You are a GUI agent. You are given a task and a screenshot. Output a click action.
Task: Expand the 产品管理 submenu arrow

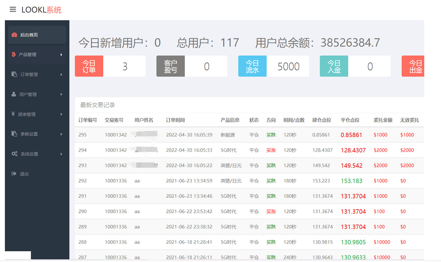pos(62,54)
